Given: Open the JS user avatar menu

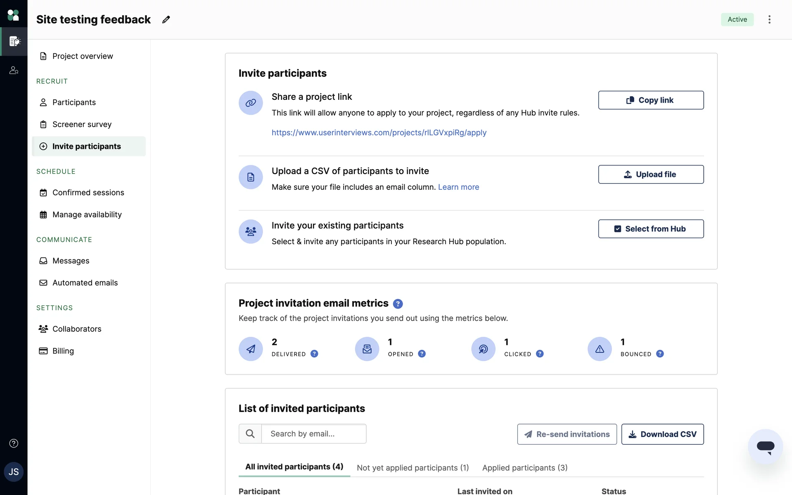Looking at the screenshot, I should click(x=14, y=472).
